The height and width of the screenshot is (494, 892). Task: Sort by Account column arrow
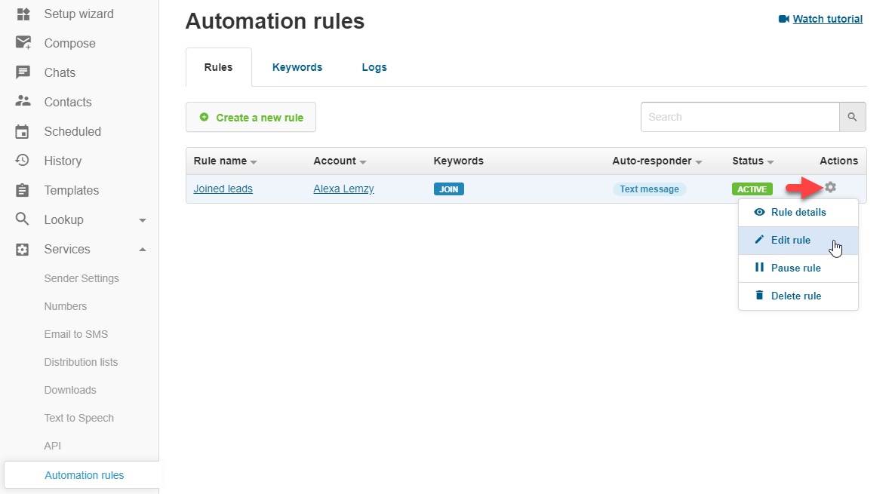363,162
